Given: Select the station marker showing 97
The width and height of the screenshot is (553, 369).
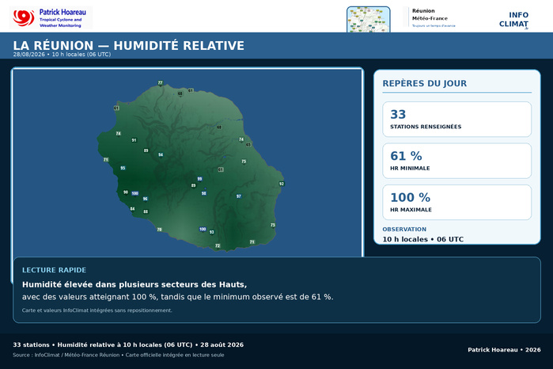Looking at the screenshot, I should click(x=239, y=196).
